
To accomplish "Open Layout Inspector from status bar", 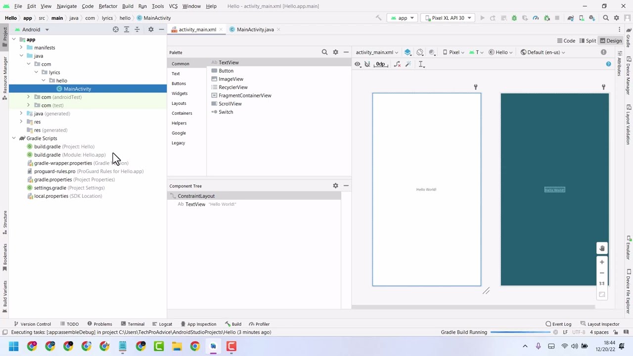I will (x=599, y=324).
